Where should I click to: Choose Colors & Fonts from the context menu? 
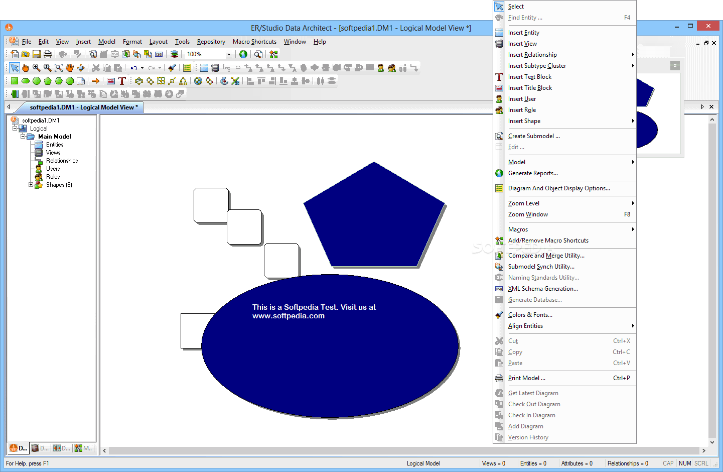click(x=564, y=315)
